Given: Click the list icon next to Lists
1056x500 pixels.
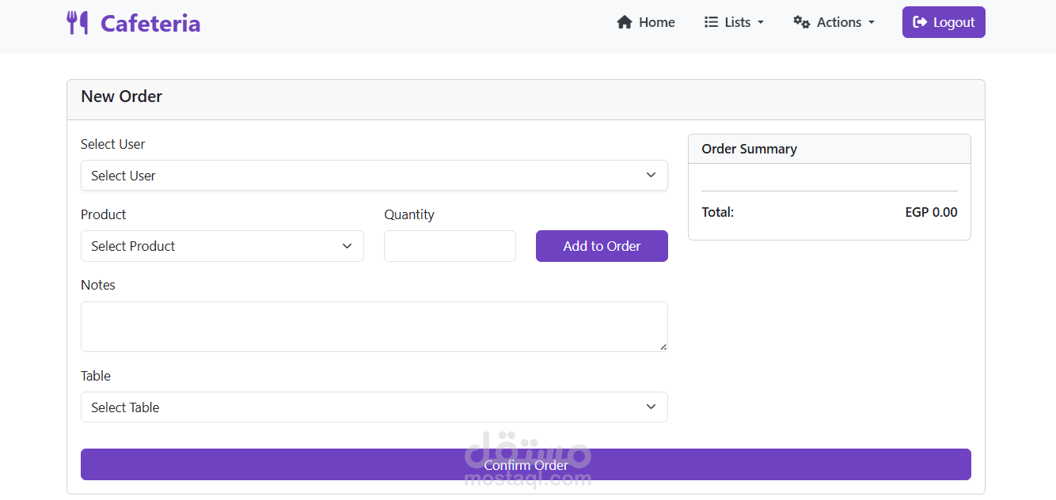Looking at the screenshot, I should click(711, 22).
